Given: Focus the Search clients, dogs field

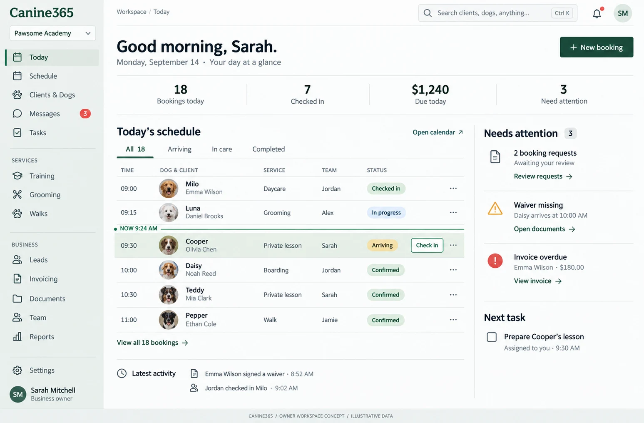Looking at the screenshot, I should [497, 13].
